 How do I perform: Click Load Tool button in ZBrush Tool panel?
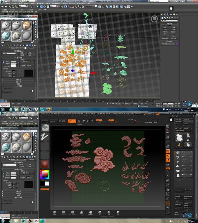tap(179, 119)
